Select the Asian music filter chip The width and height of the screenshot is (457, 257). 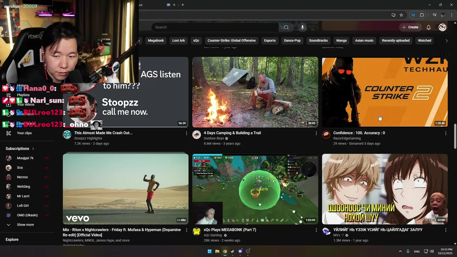click(364, 41)
